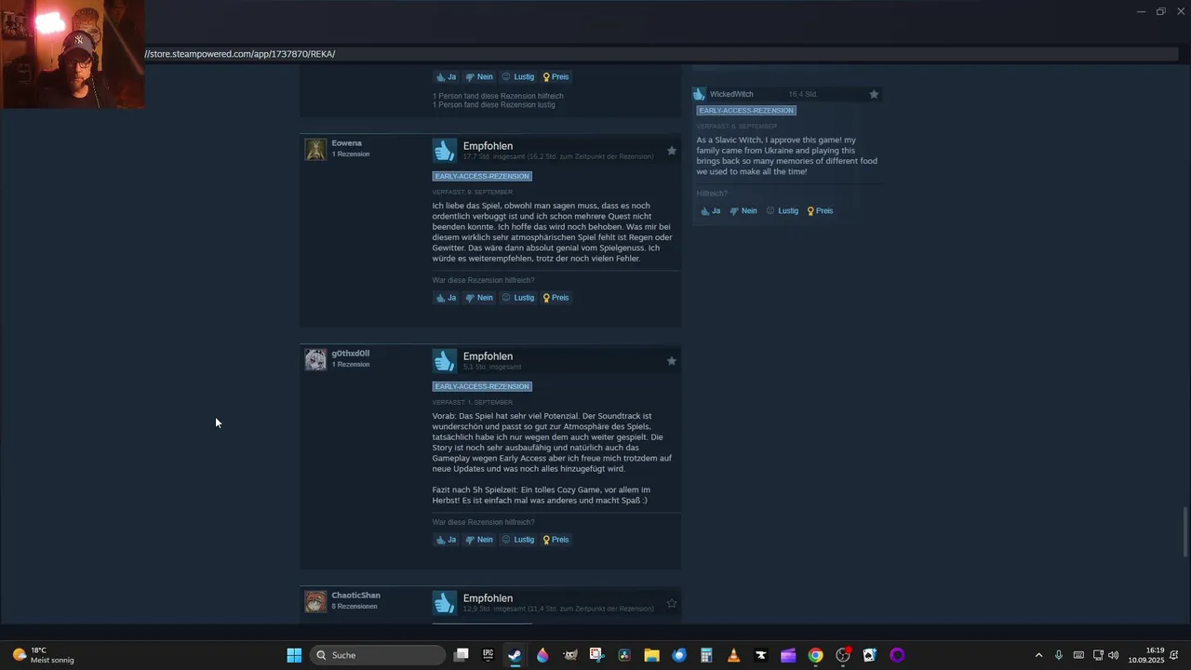
Task: Open Windows Start menu
Action: click(294, 655)
